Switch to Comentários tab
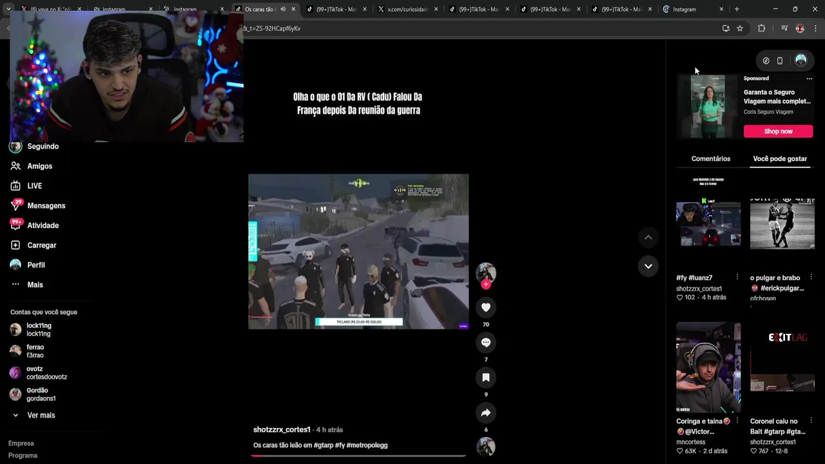The width and height of the screenshot is (825, 464). coord(711,159)
